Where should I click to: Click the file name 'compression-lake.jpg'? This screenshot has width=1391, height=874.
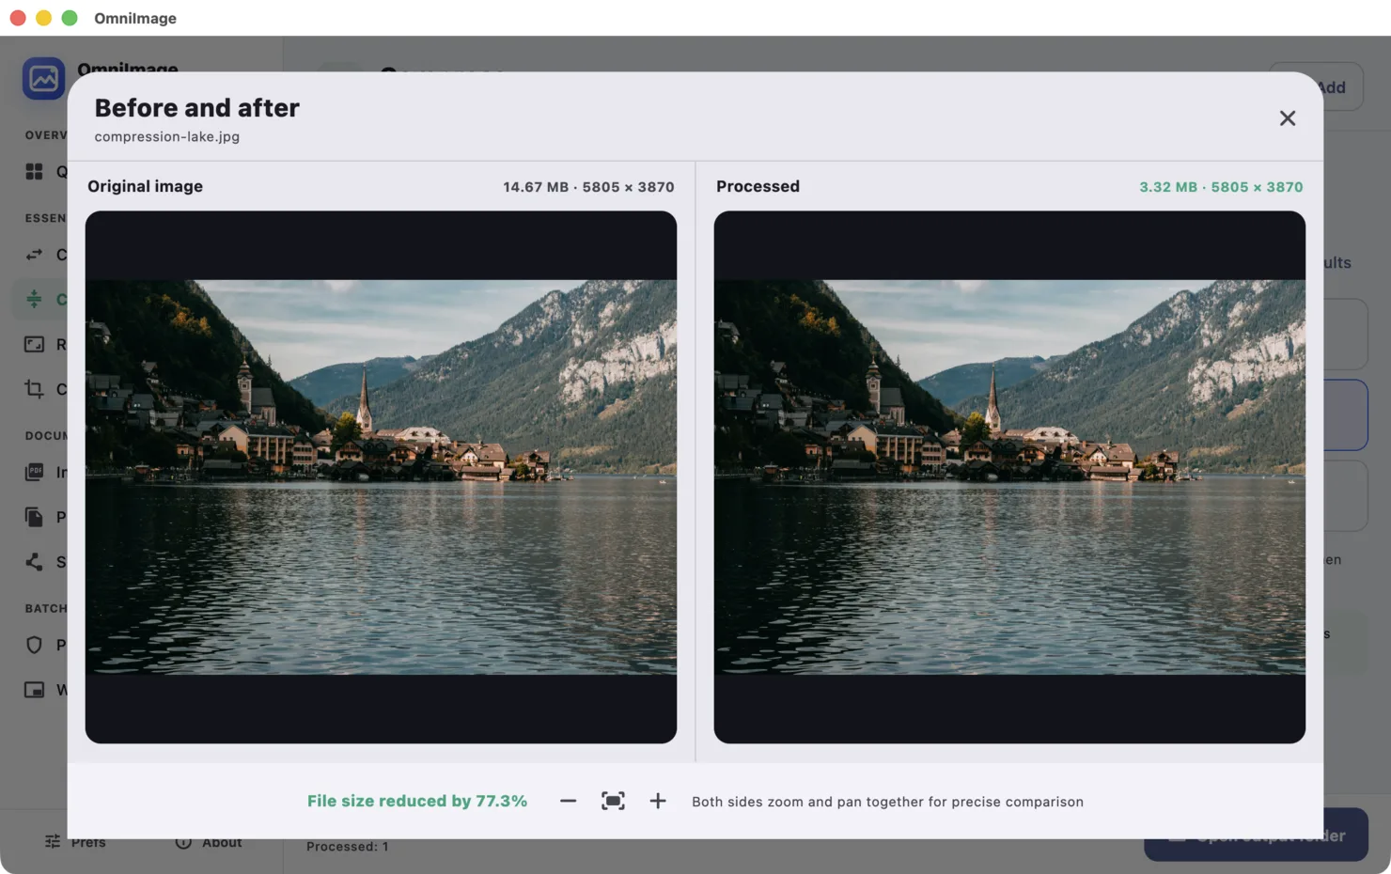[x=167, y=136]
